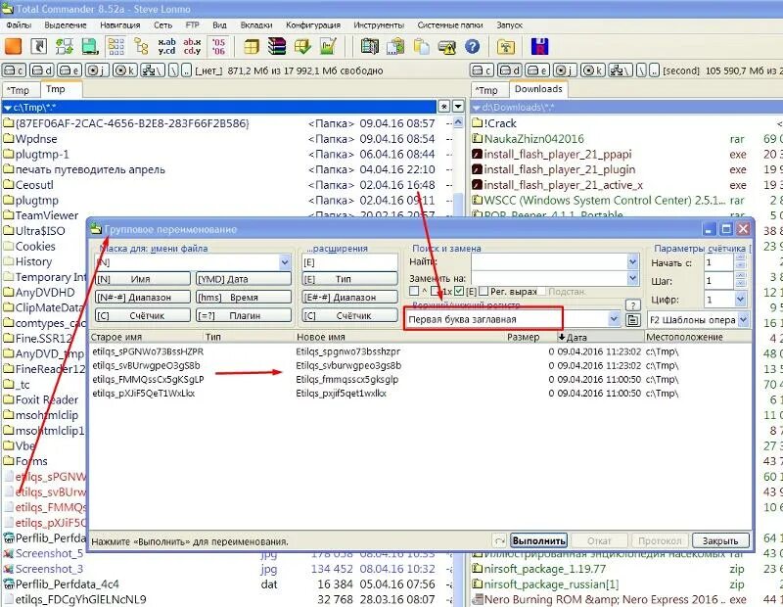
Task: Open the Первая буква заглавная case dropdown
Action: pos(614,319)
